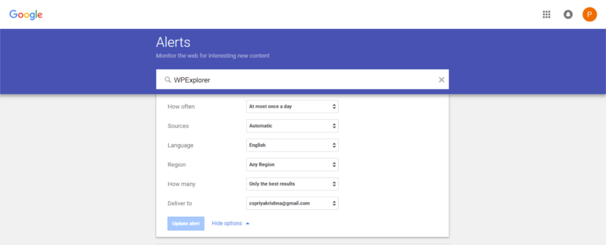606x245 pixels.
Task: Open the How often dropdown
Action: 292,106
